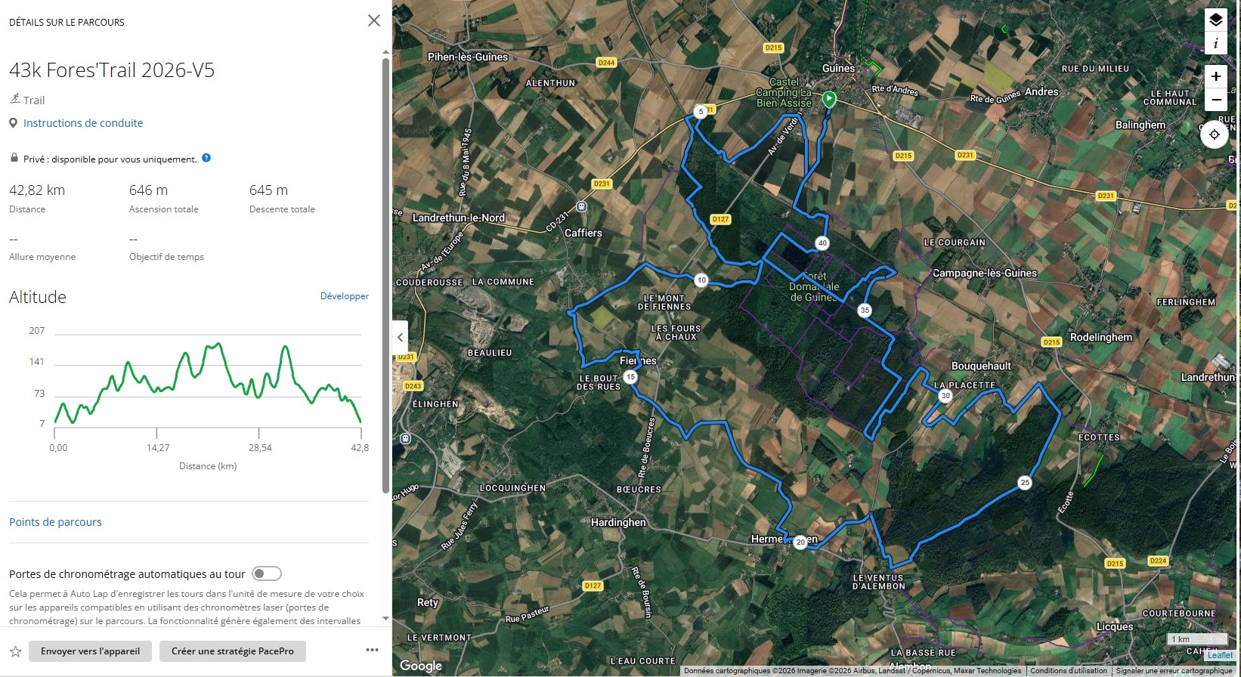The image size is (1241, 677).
Task: Close the course details panel
Action: click(x=373, y=20)
